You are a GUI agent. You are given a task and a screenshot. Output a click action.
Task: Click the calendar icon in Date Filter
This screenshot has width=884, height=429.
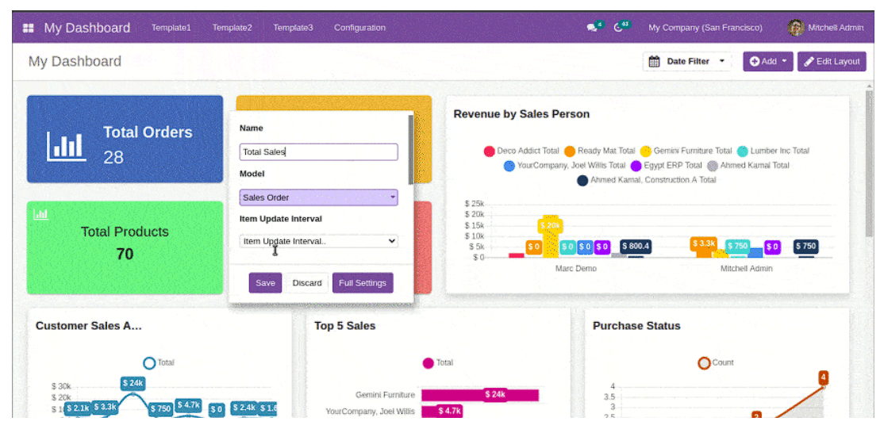tap(655, 62)
